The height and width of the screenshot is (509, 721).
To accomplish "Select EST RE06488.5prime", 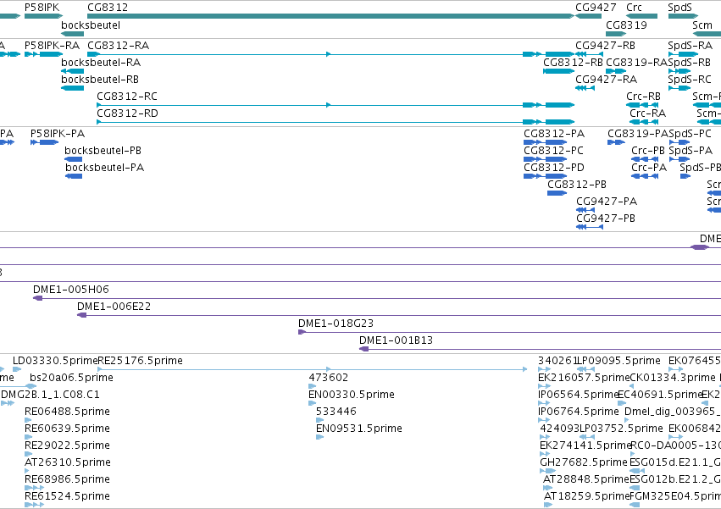I will [x=67, y=412].
